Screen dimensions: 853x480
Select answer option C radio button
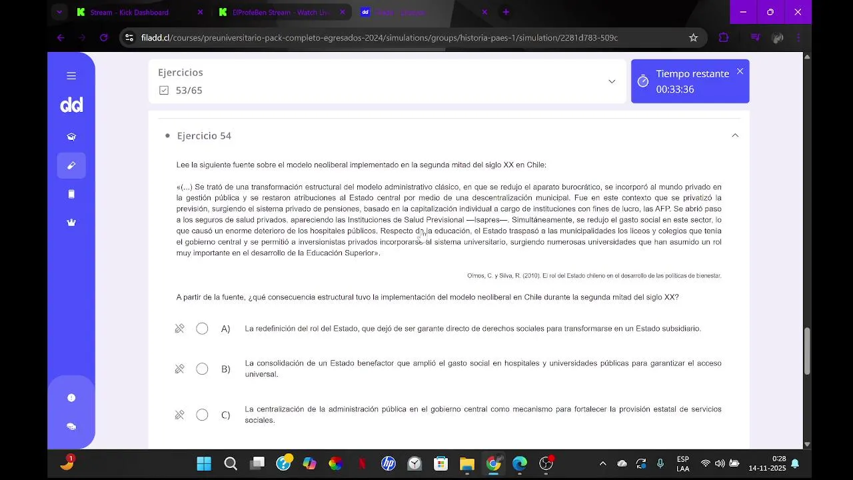[202, 415]
